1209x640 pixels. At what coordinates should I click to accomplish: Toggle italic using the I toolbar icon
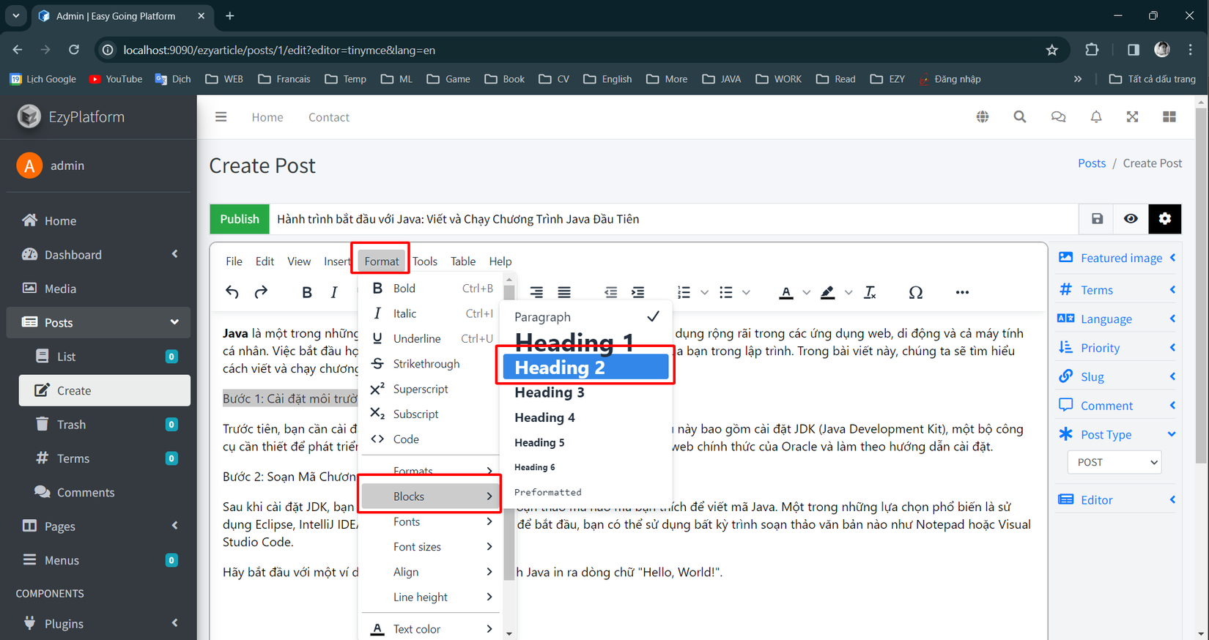click(x=334, y=292)
